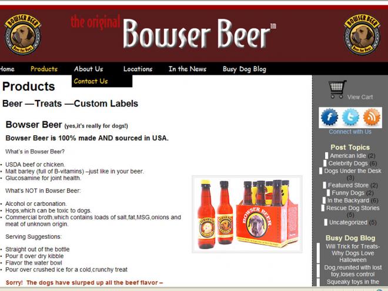Click the left Bowser Beer logo badge

tap(23, 35)
